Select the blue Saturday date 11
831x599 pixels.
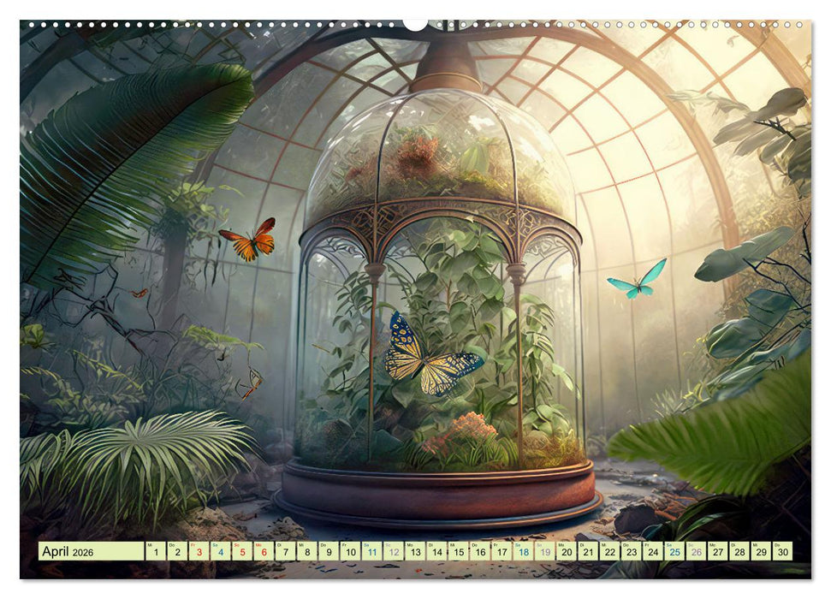[x=372, y=552]
